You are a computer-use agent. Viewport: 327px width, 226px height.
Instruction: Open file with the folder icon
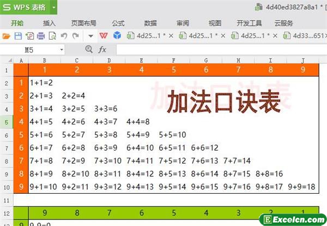pyautogui.click(x=6, y=36)
